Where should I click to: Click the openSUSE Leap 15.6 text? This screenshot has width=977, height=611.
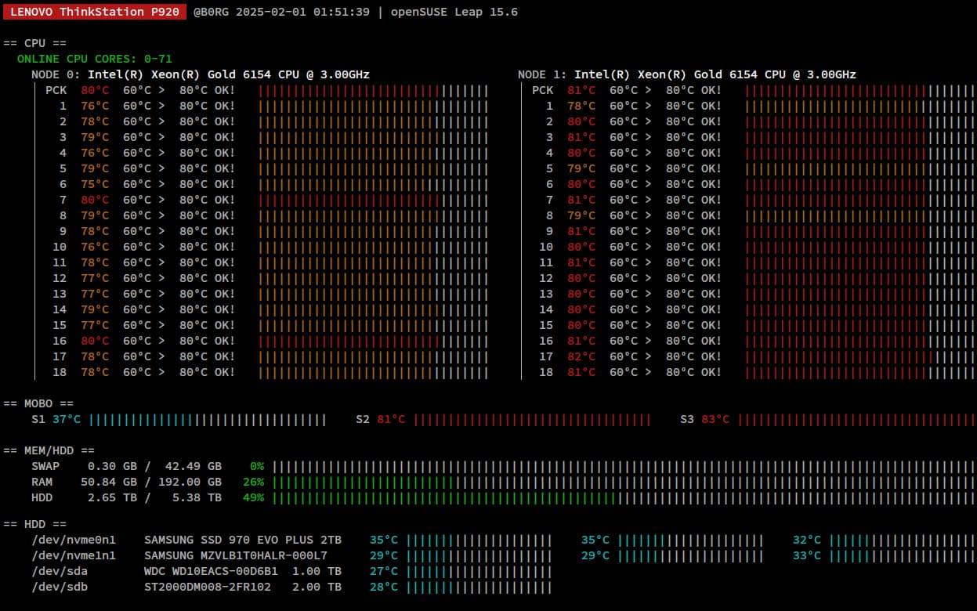(454, 13)
